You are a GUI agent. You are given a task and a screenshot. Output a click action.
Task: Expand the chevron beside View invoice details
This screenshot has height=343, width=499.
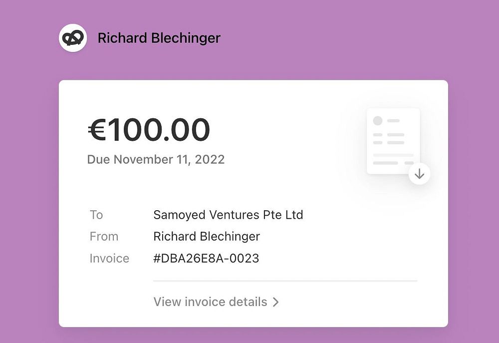(275, 303)
